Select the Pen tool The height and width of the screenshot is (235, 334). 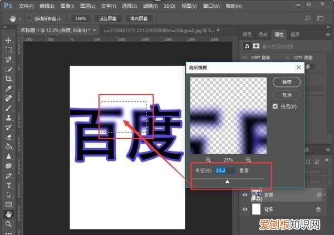coord(8,176)
